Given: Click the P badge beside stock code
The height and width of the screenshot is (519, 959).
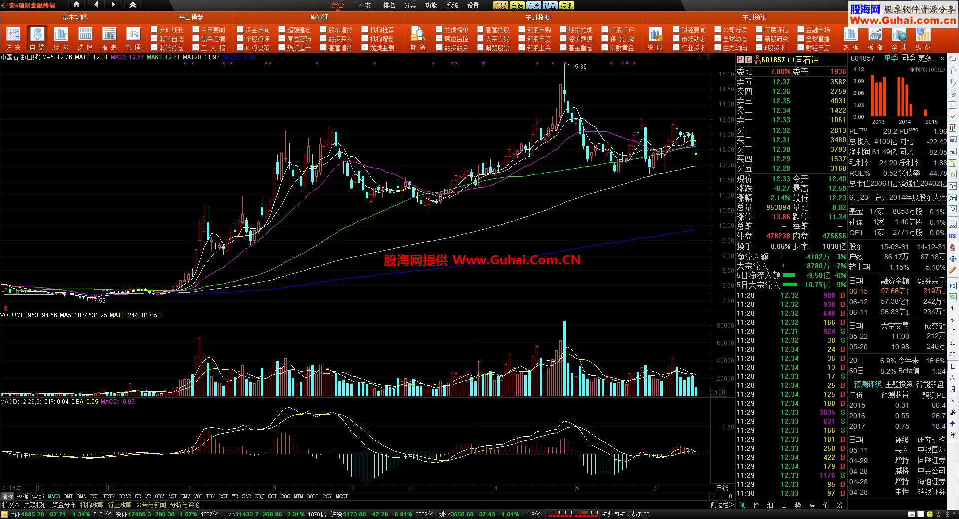Looking at the screenshot, I should [x=740, y=60].
